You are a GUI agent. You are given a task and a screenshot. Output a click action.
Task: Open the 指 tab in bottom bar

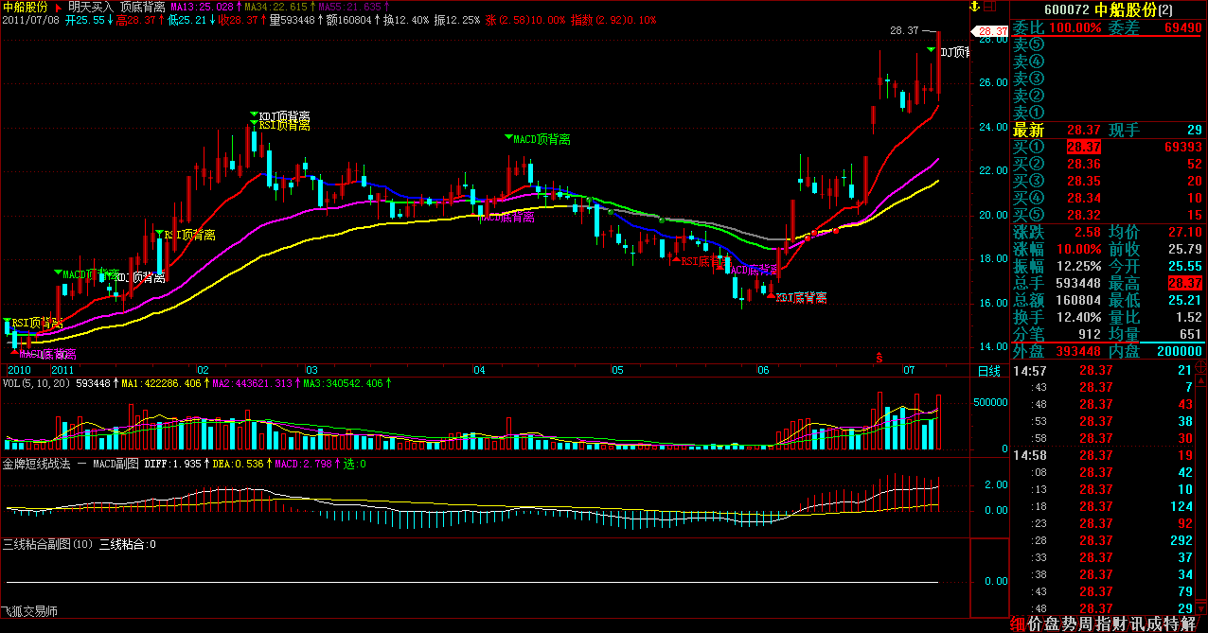tap(1103, 624)
